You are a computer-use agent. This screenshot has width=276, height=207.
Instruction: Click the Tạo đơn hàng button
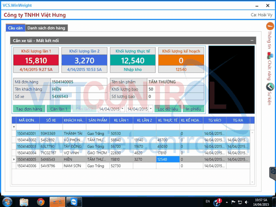click(x=29, y=109)
